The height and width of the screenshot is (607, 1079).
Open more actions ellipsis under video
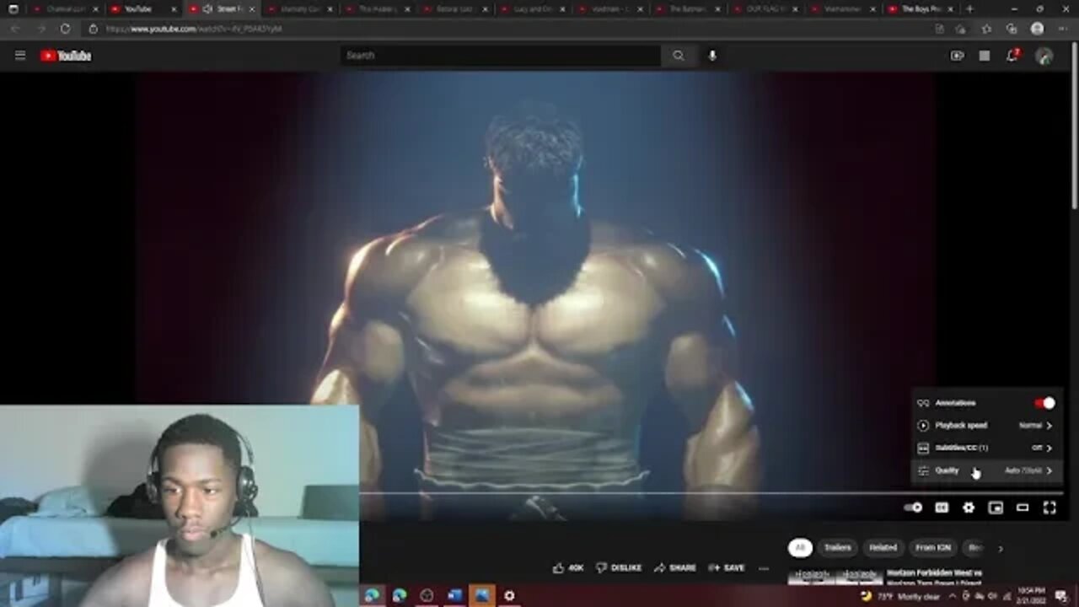[x=763, y=567]
